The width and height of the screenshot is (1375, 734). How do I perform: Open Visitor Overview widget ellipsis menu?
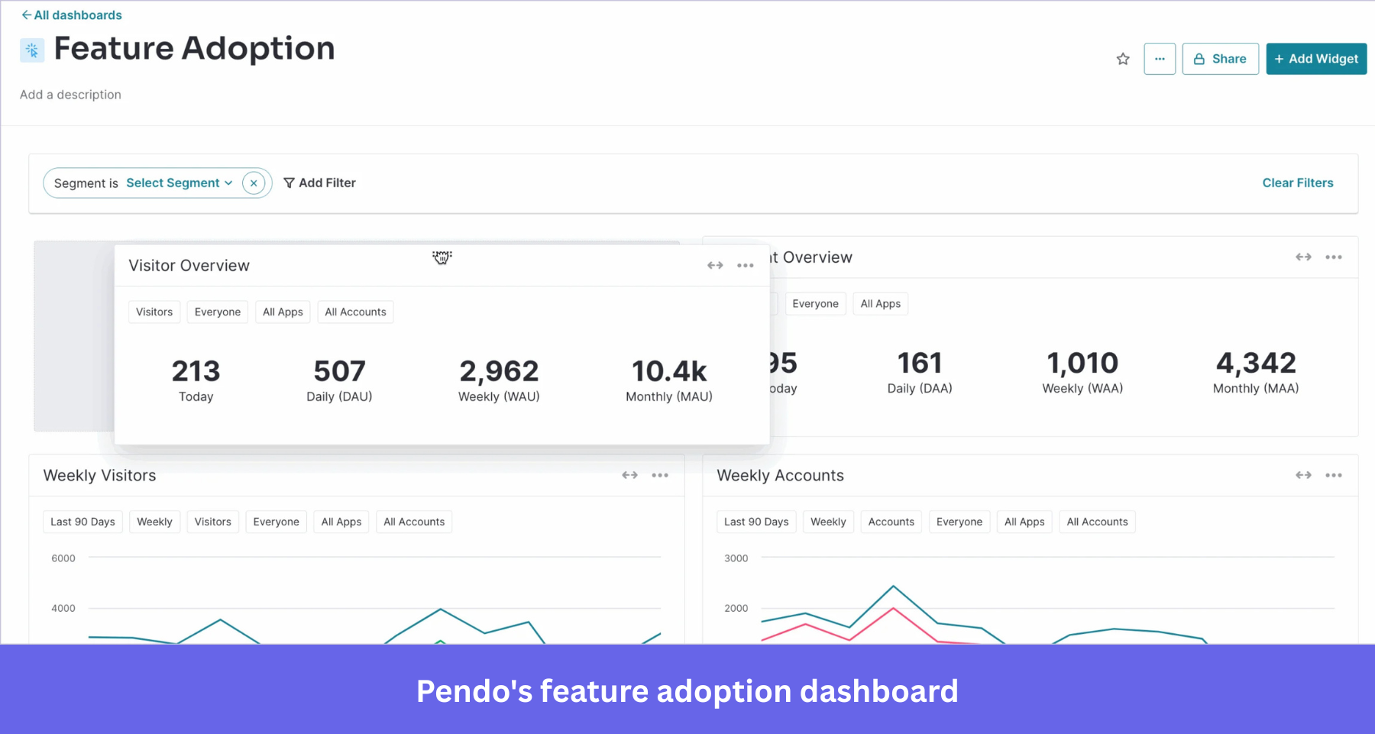pyautogui.click(x=745, y=266)
